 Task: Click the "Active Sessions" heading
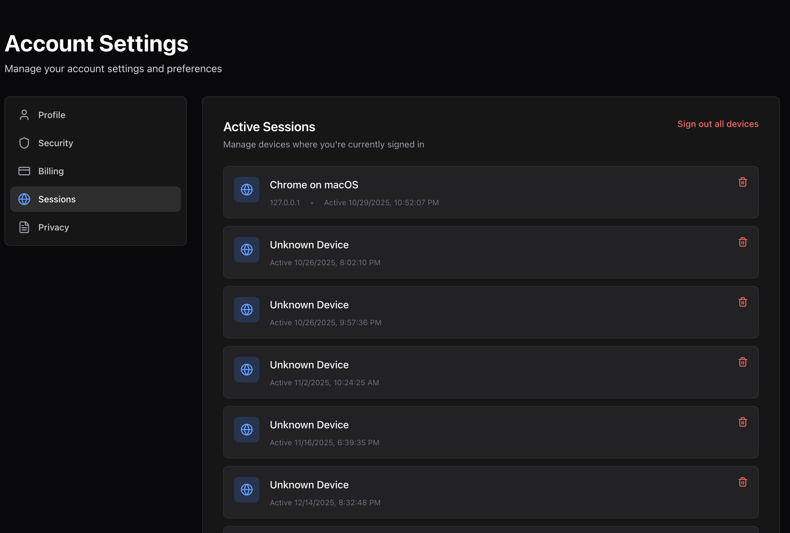[269, 127]
